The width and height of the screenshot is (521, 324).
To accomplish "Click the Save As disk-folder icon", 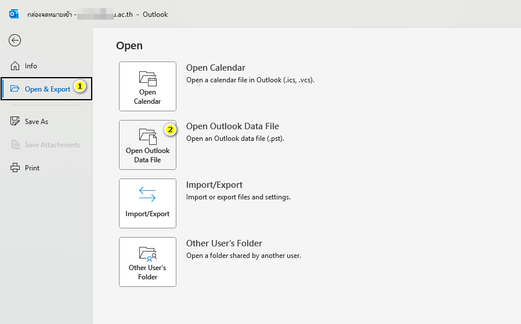I will (15, 122).
